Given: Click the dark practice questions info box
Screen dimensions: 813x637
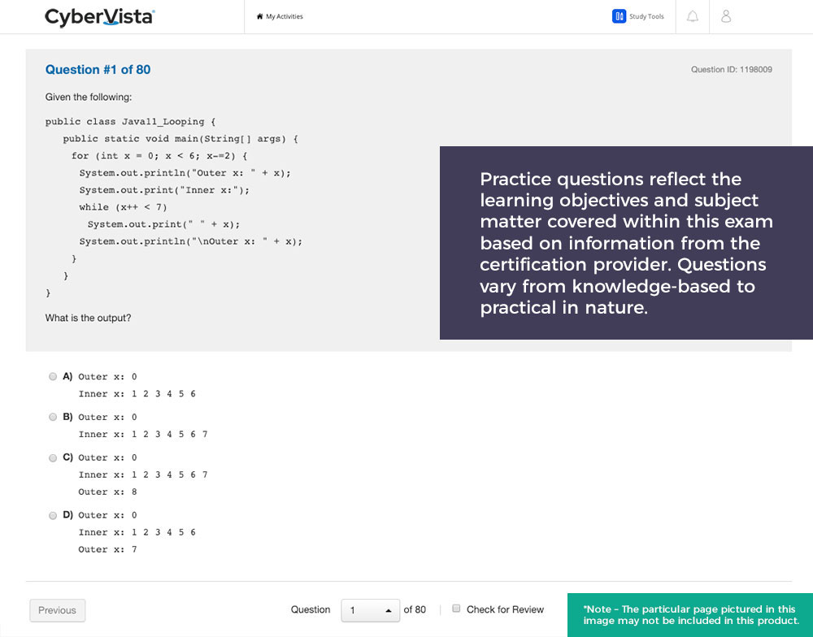Looking at the screenshot, I should pos(626,243).
